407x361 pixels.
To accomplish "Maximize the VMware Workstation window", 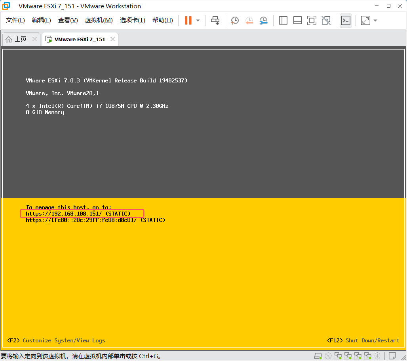I will tap(388, 6).
